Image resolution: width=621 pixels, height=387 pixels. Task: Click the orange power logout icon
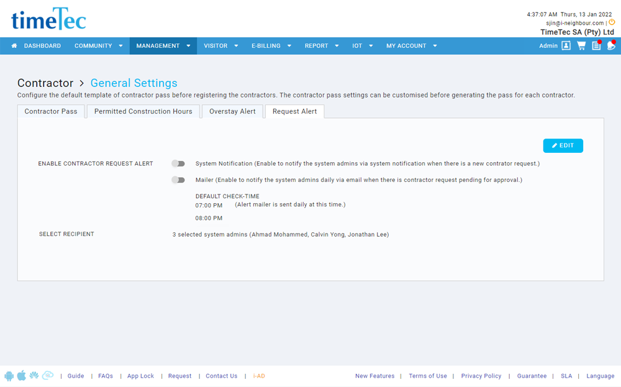[x=612, y=22]
